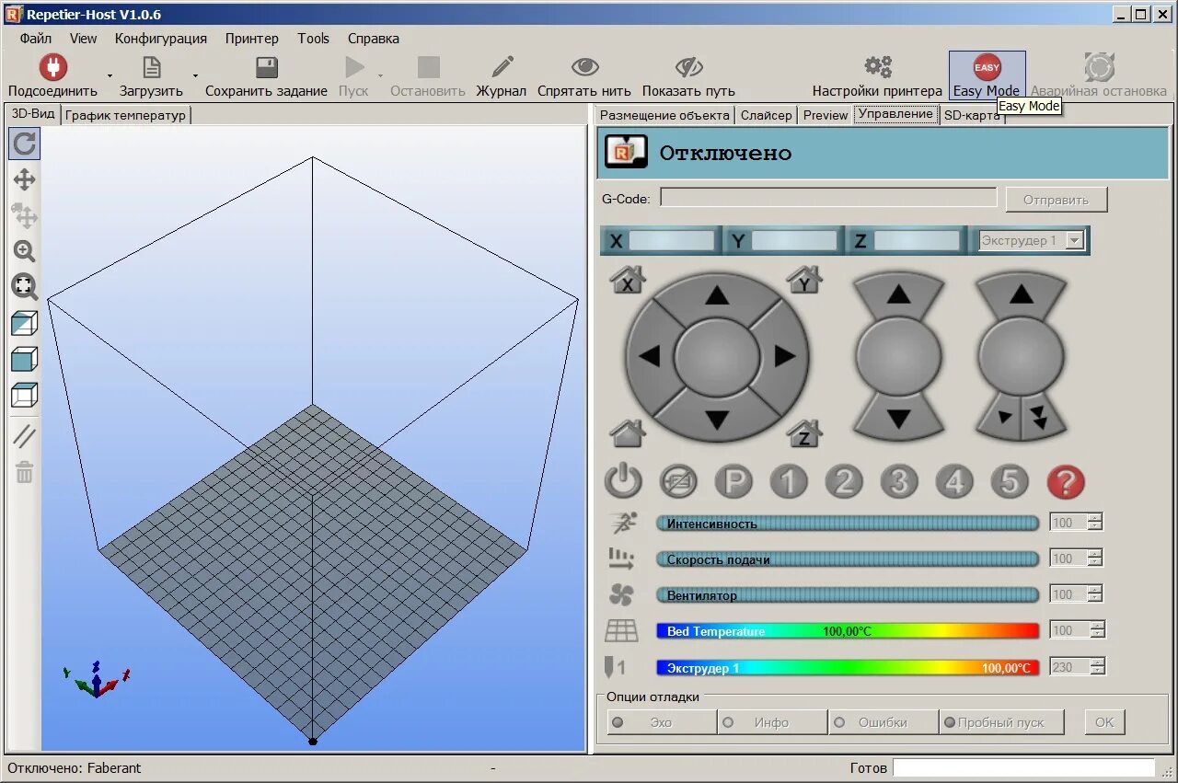Viewport: 1178px width, 783px height.
Task: Click the Отправить button
Action: coord(1056,200)
